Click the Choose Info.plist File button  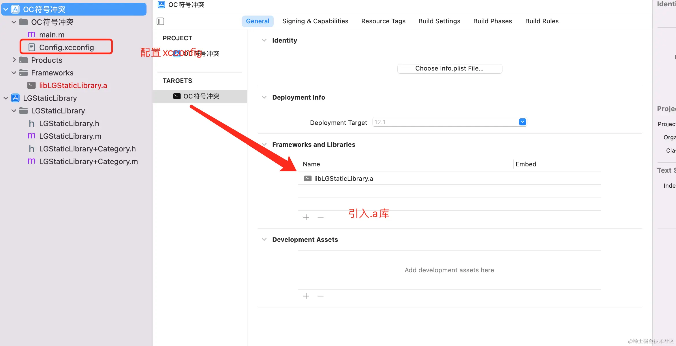pyautogui.click(x=449, y=69)
